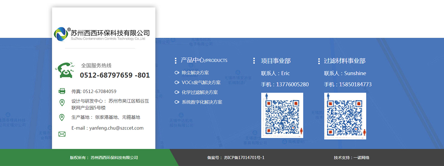Click the bullet icon beside 系统数字化解决方案
This screenshot has height=166, width=444.
[x=177, y=102]
